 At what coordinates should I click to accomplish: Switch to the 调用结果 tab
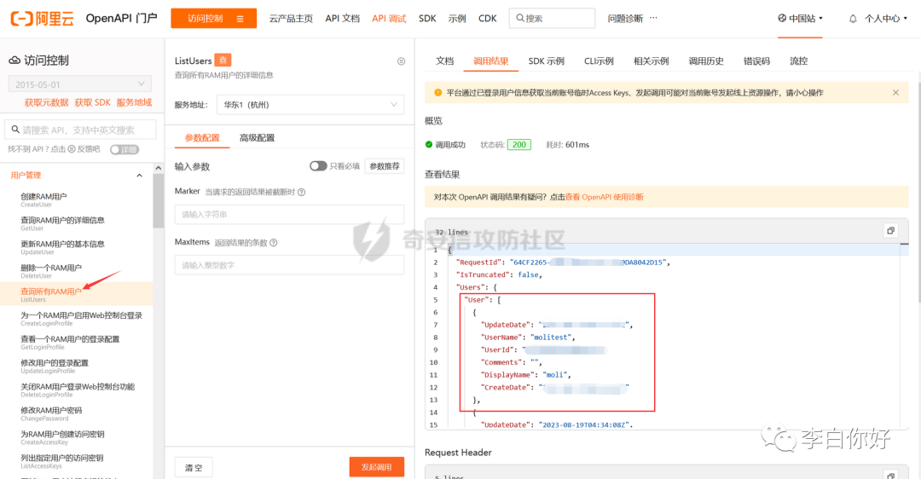(491, 61)
